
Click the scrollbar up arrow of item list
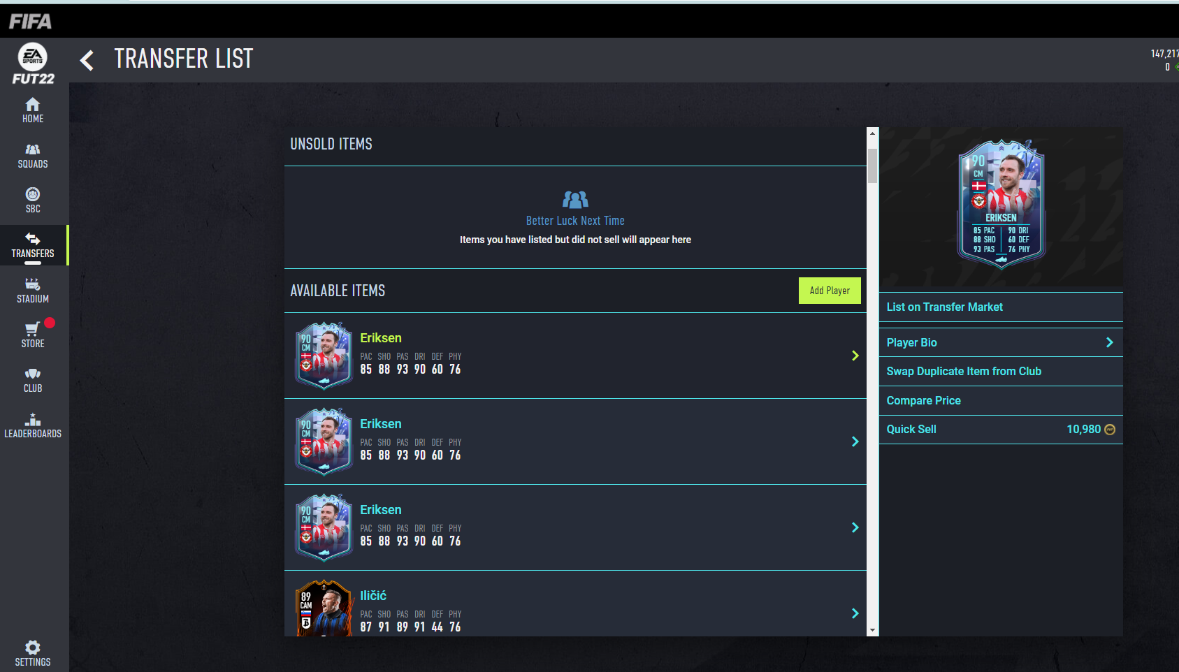pos(872,133)
